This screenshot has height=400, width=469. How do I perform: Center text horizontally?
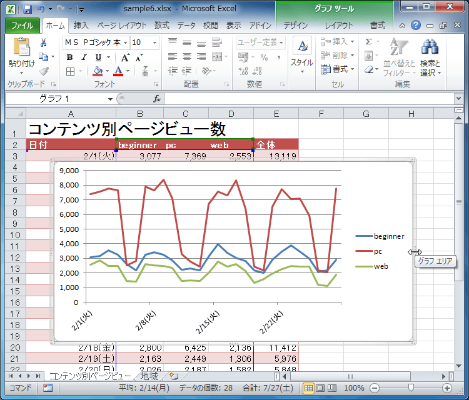187,57
